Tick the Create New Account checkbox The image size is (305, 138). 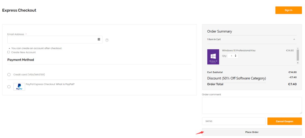(x=9, y=52)
